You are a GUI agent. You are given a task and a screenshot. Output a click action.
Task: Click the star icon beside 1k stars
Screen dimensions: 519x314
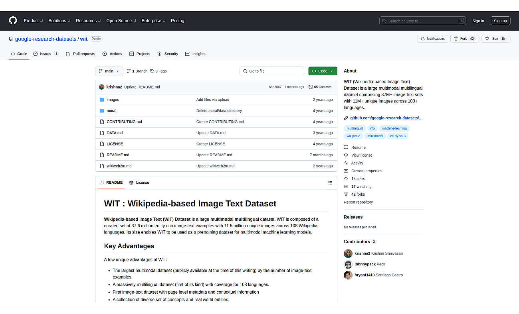[x=346, y=179]
